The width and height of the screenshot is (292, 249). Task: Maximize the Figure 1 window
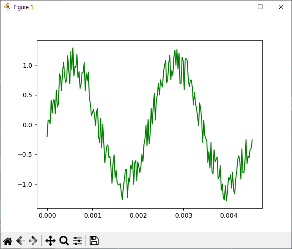(x=260, y=7)
